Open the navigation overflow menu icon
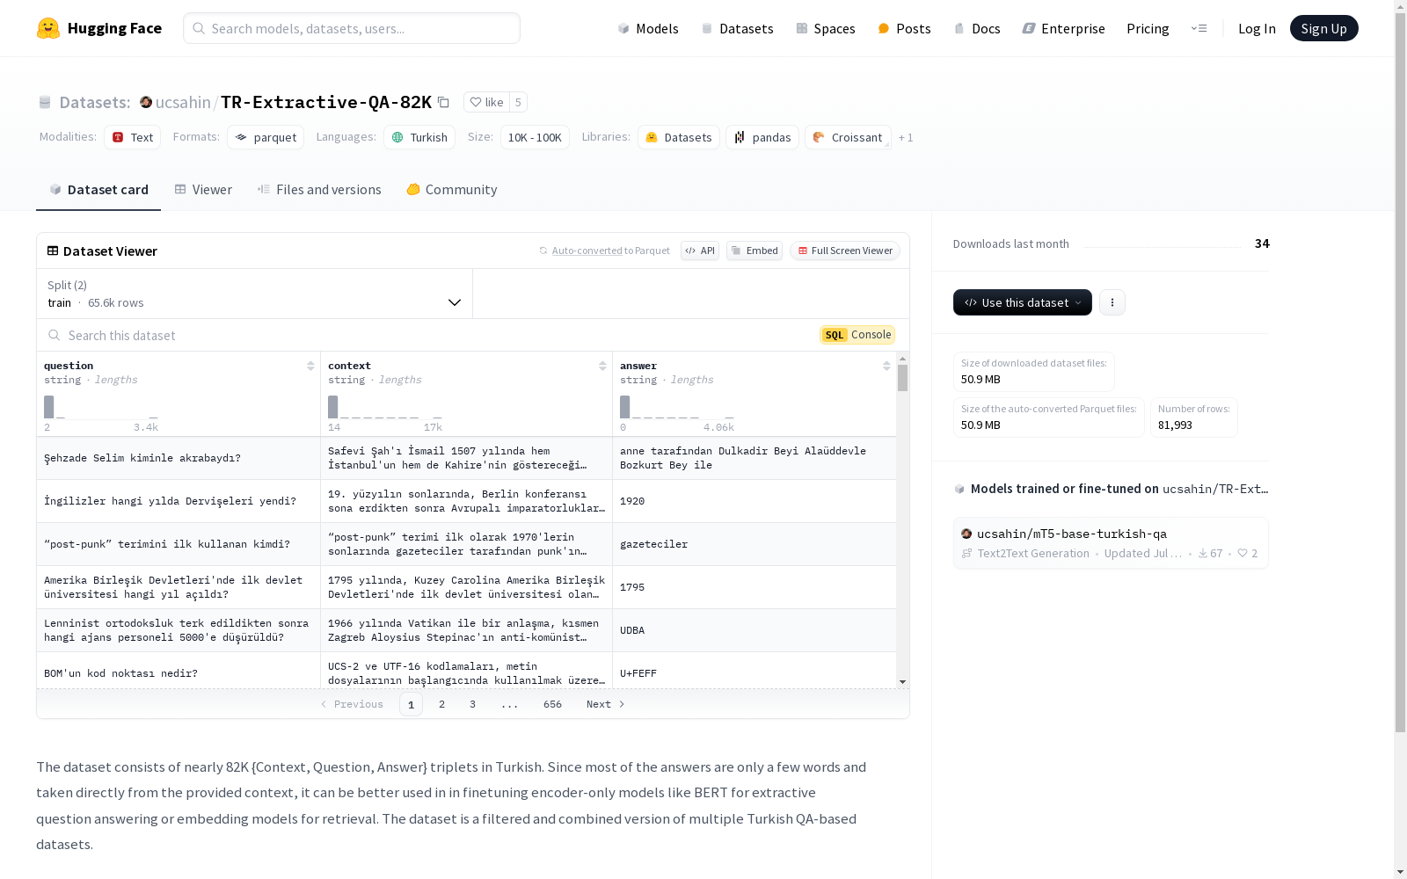1407x879 pixels. coord(1199,28)
